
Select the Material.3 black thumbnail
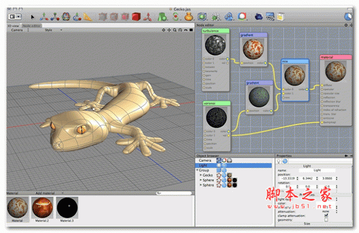click(67, 208)
